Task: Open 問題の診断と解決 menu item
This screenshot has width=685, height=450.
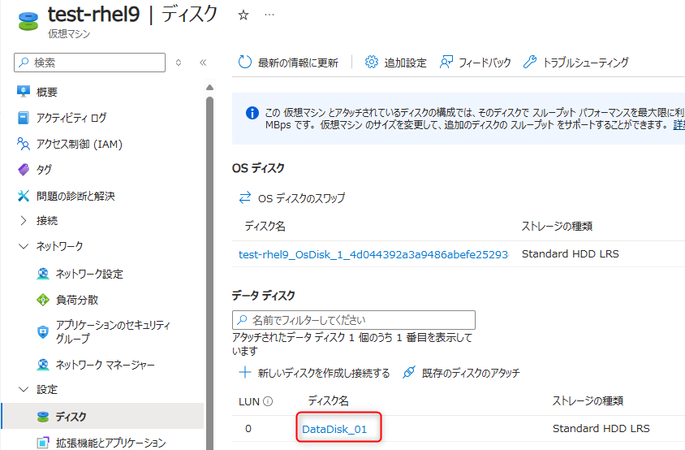Action: pos(75,196)
